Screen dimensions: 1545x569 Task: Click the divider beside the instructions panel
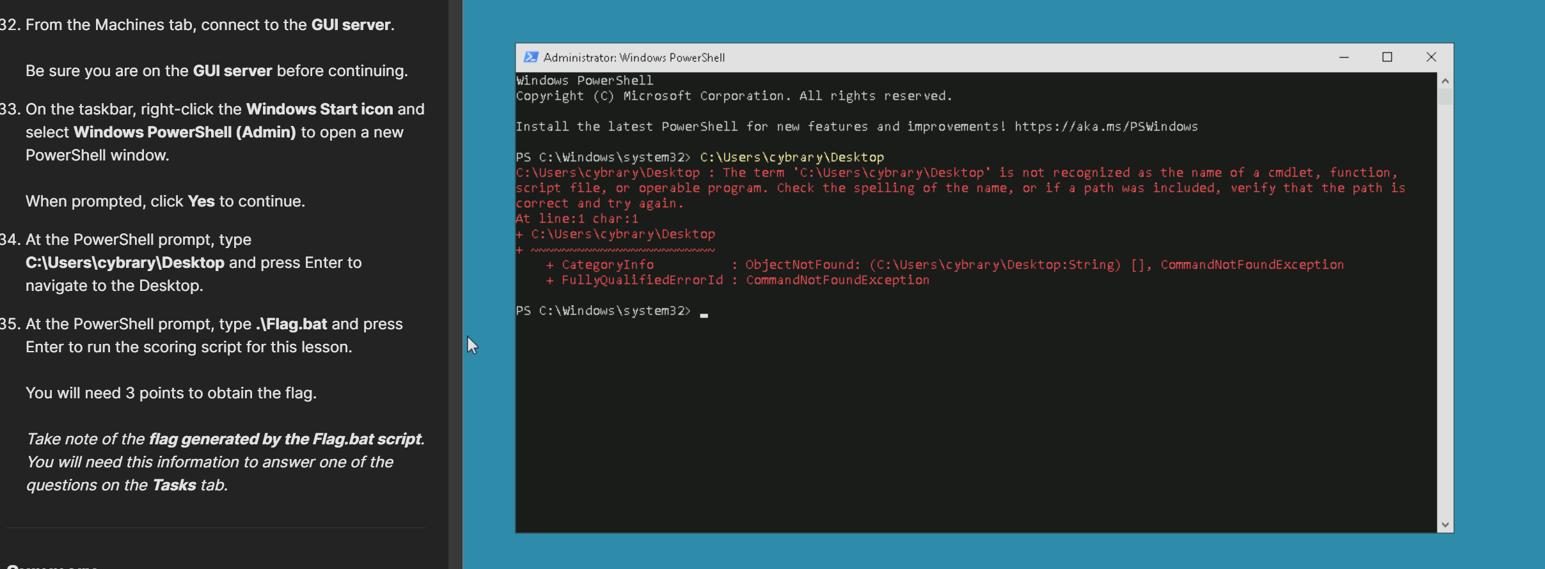click(455, 284)
